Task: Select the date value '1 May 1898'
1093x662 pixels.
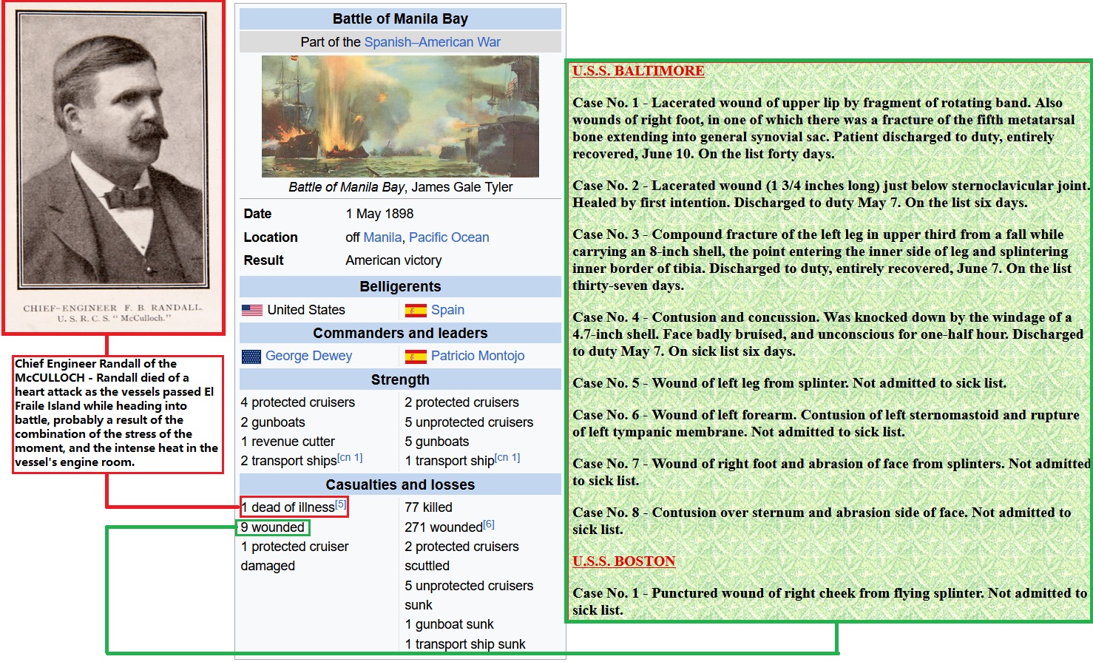Action: 379,214
